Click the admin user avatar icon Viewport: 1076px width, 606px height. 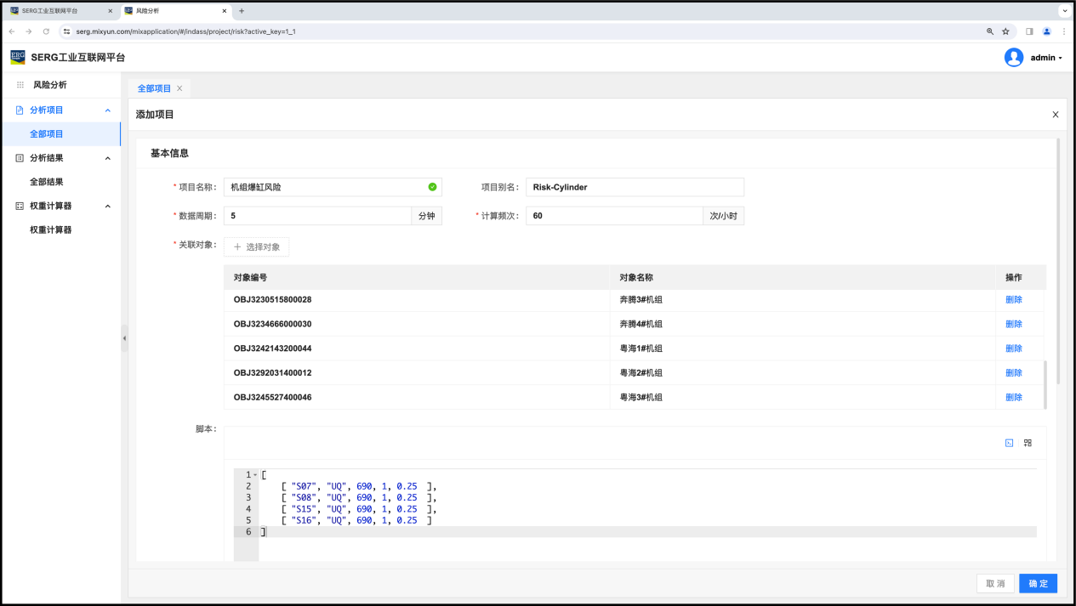[x=1013, y=58]
